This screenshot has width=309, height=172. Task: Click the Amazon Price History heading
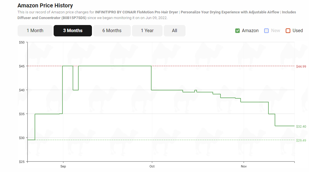(45, 5)
